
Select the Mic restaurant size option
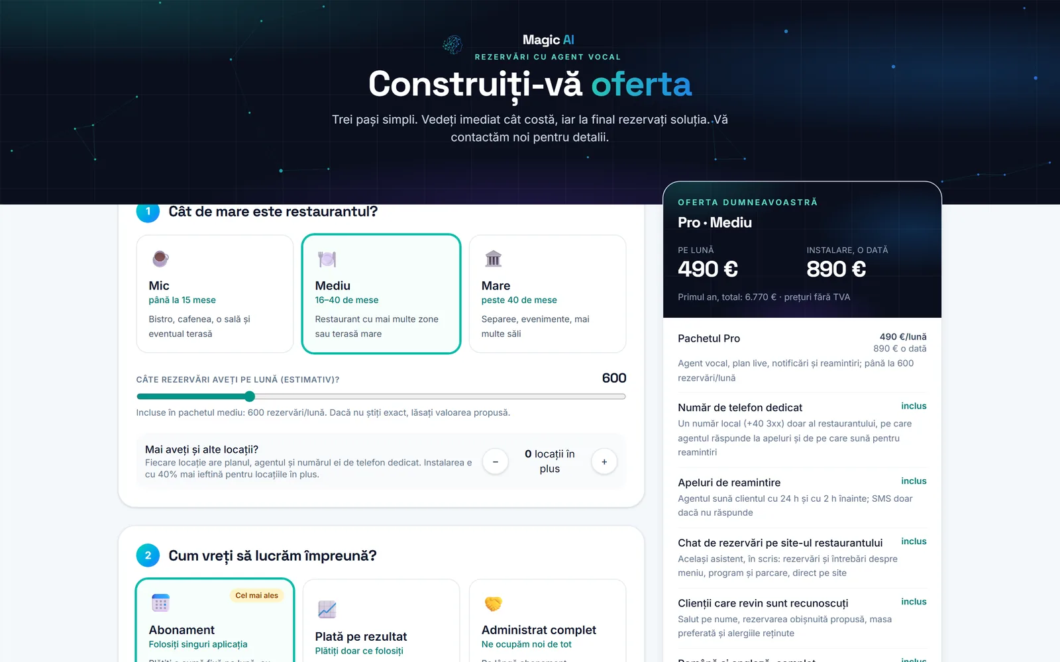point(215,294)
